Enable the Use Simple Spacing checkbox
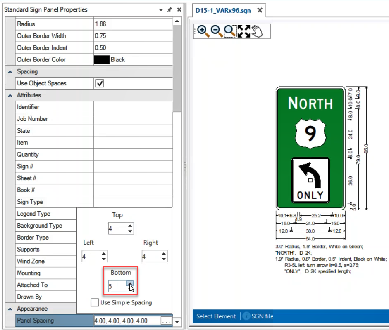The height and width of the screenshot is (330, 389). point(95,303)
